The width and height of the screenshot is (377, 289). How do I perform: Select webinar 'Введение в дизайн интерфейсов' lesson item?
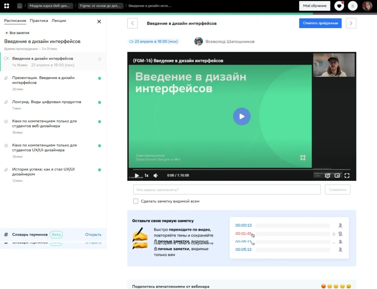(53, 62)
